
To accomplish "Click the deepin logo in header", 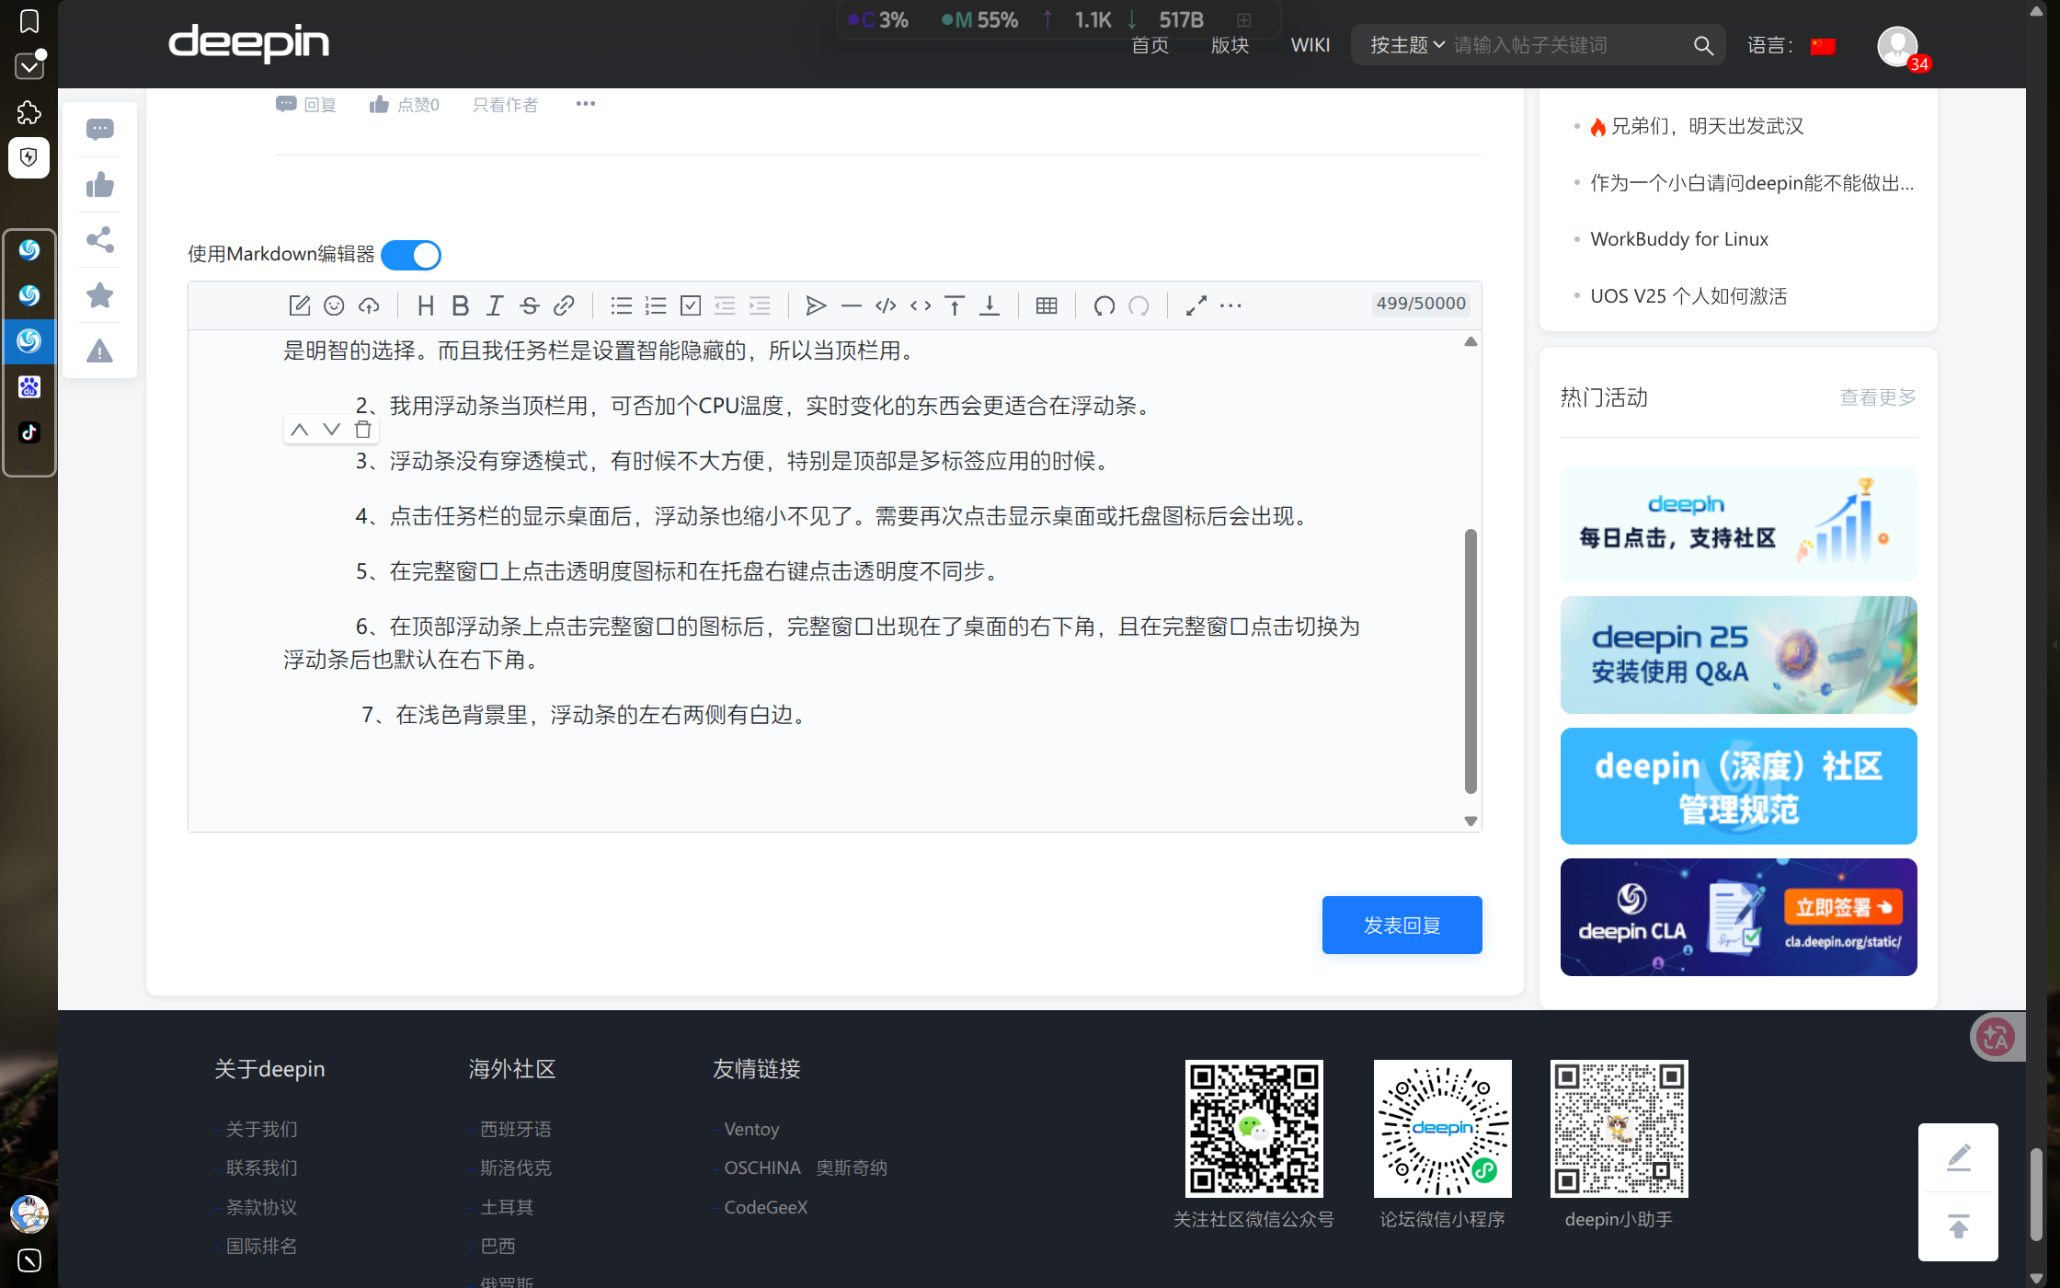I will [248, 44].
